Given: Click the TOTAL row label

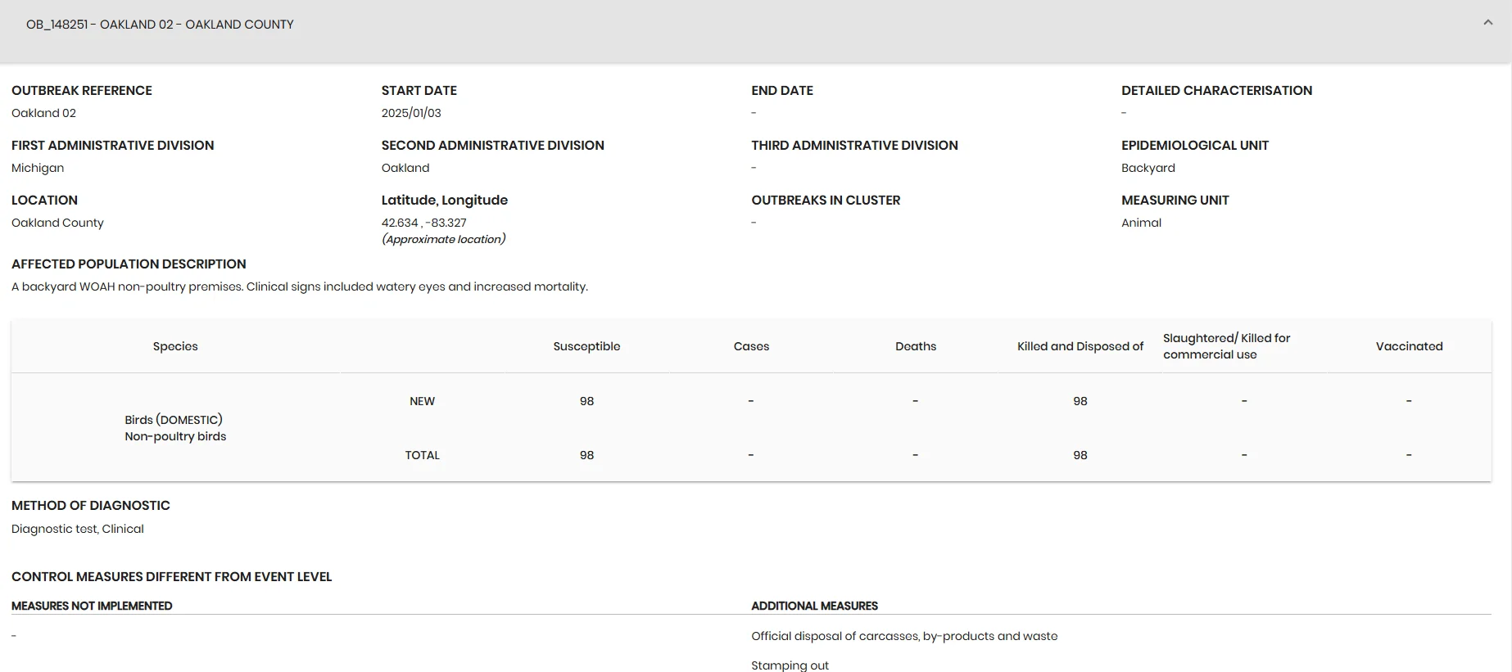Looking at the screenshot, I should 422,455.
